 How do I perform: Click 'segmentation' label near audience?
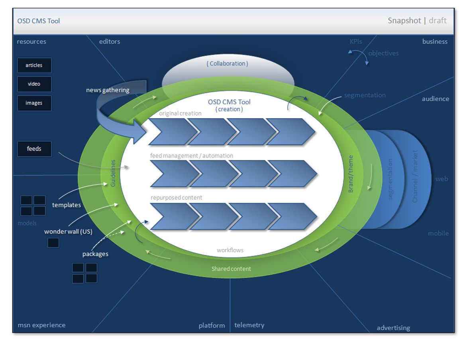click(x=365, y=95)
